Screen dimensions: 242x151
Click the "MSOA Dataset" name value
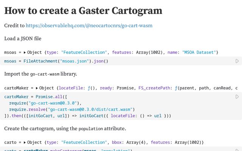click(x=199, y=52)
